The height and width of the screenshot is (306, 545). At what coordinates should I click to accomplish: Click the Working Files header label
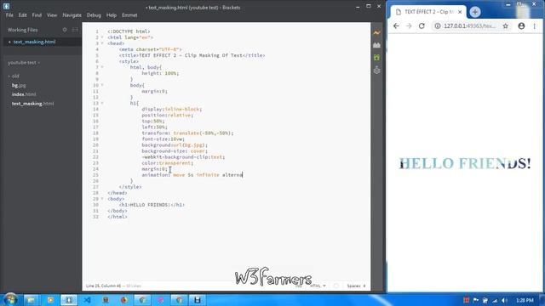click(23, 30)
